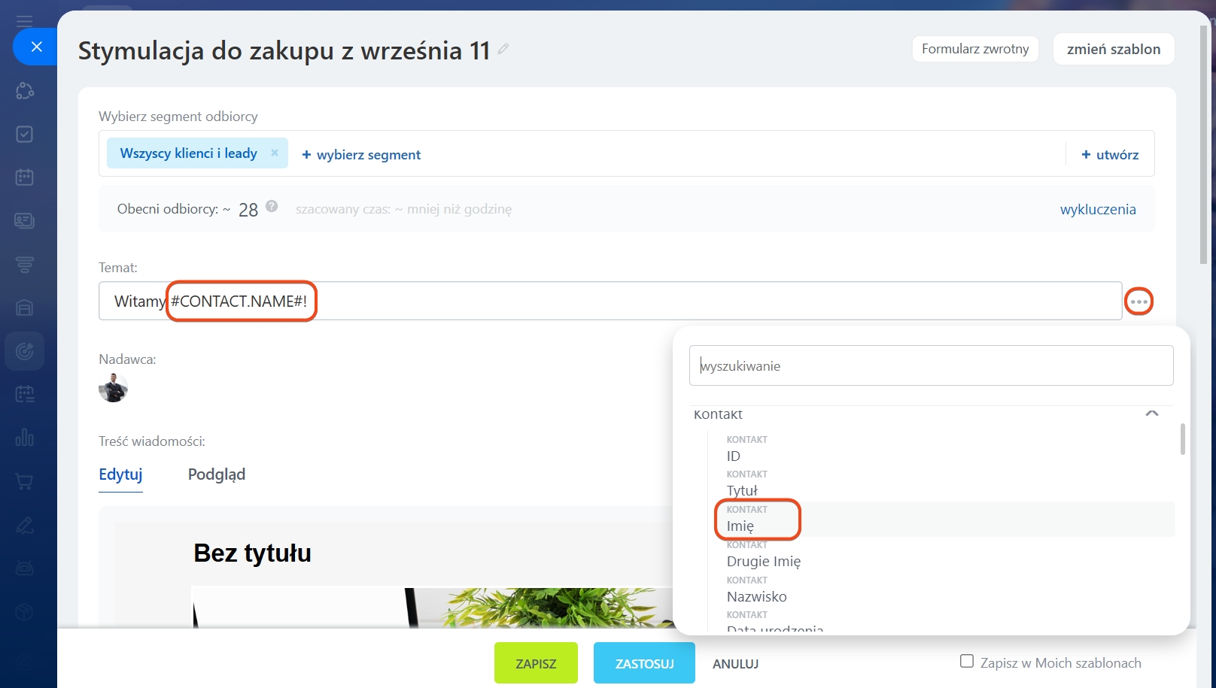Open the box cube icon in the sidebar
The width and height of the screenshot is (1216, 688).
(x=25, y=611)
